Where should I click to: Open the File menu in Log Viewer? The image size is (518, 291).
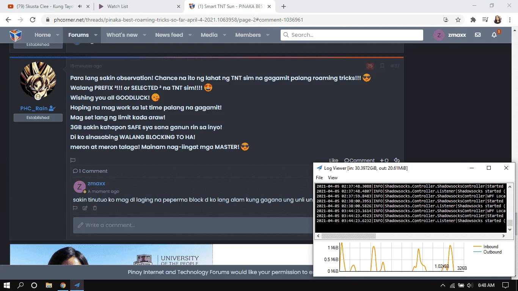click(319, 177)
